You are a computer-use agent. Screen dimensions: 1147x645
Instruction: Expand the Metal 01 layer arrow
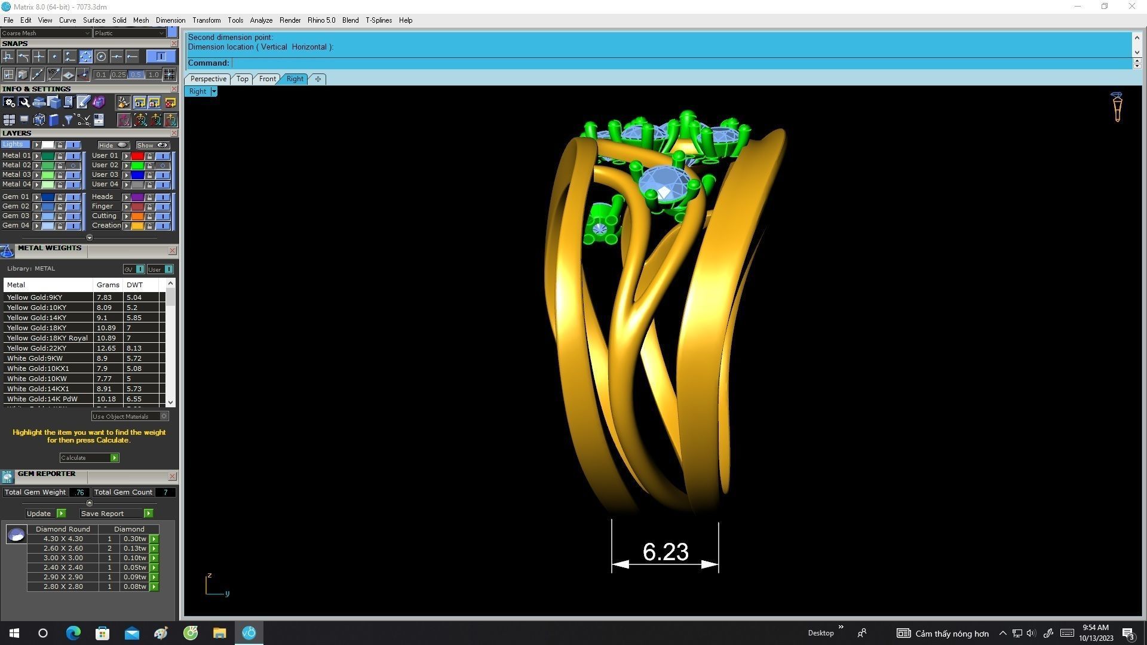pos(36,156)
